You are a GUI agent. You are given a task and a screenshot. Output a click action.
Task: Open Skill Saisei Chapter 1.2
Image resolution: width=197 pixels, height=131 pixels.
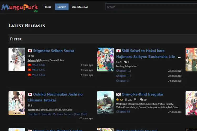pyautogui.click(x=123, y=71)
